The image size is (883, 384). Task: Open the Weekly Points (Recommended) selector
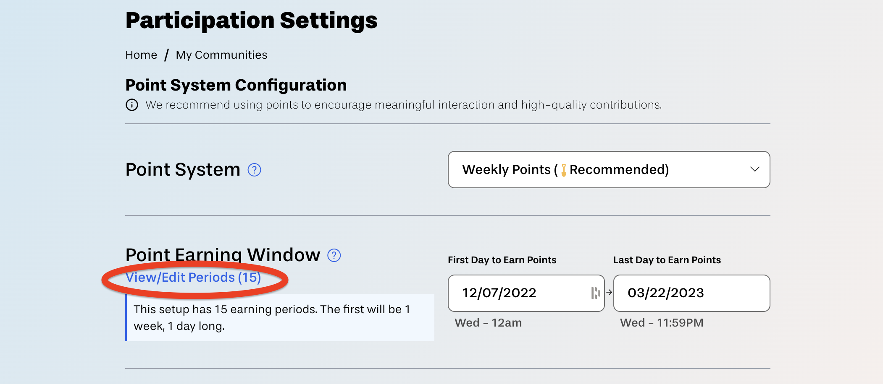(x=609, y=170)
